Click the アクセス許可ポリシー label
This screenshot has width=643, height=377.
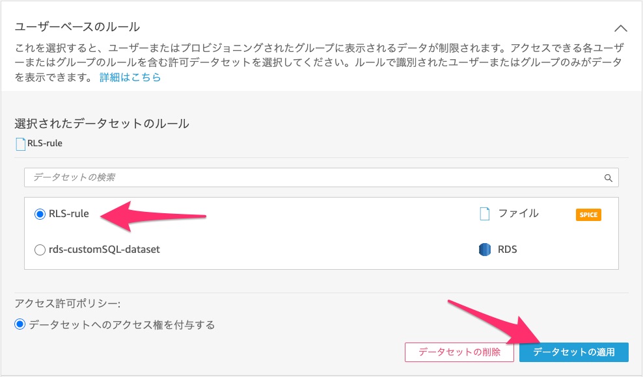pos(68,304)
